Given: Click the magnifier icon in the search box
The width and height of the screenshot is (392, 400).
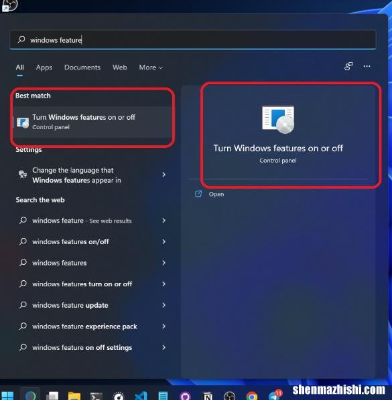Looking at the screenshot, I should [x=21, y=39].
